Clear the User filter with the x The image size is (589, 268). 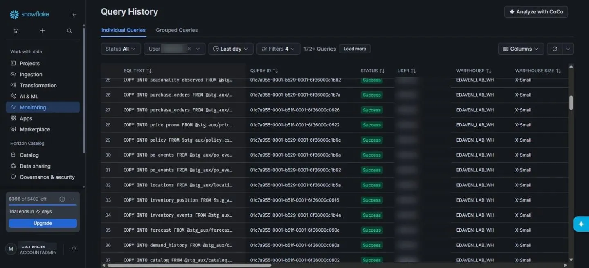tap(189, 49)
